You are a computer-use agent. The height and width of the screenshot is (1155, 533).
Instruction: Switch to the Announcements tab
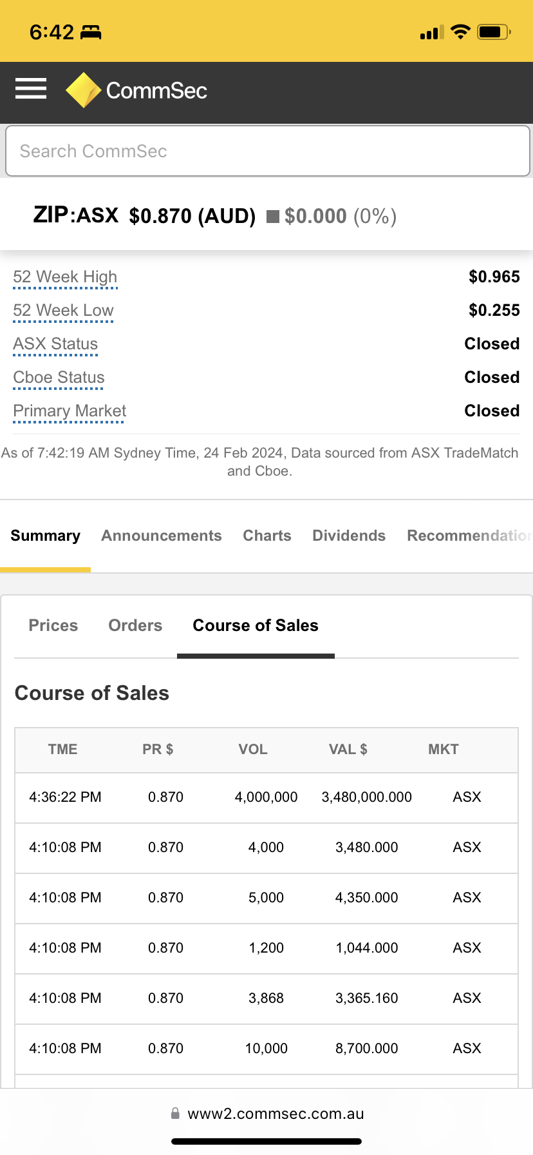161,536
